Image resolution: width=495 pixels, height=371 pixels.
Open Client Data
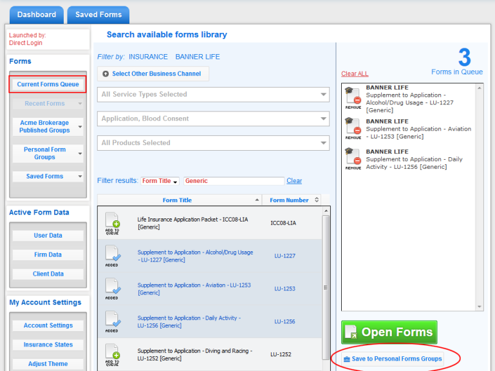[x=48, y=274]
